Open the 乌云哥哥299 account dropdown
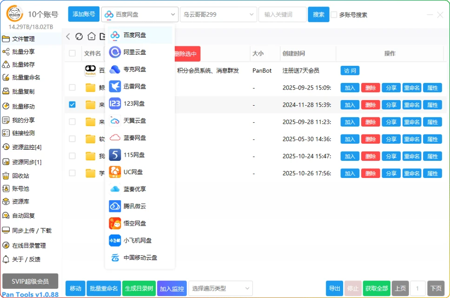Viewport: 450px width, 298px height. (x=218, y=14)
